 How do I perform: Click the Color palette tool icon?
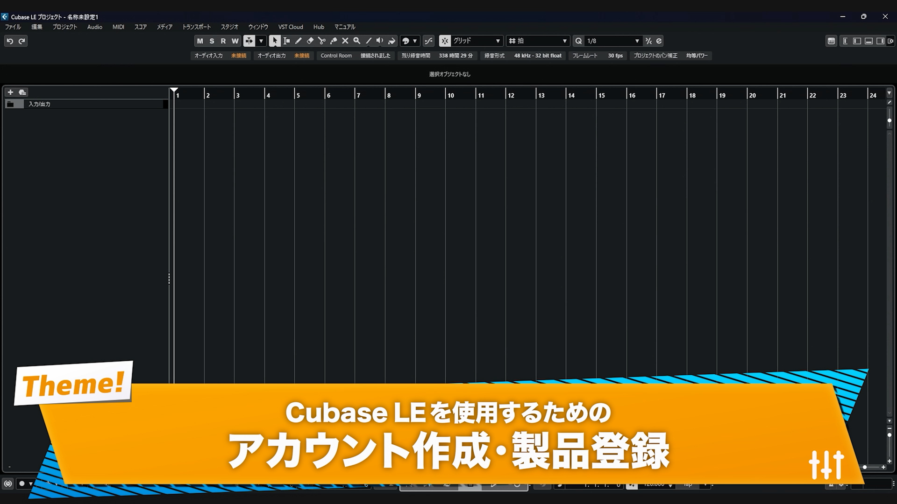point(406,41)
